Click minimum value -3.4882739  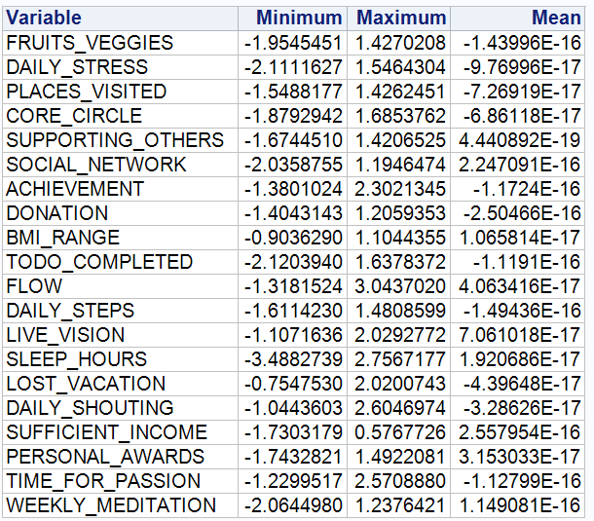(x=292, y=359)
